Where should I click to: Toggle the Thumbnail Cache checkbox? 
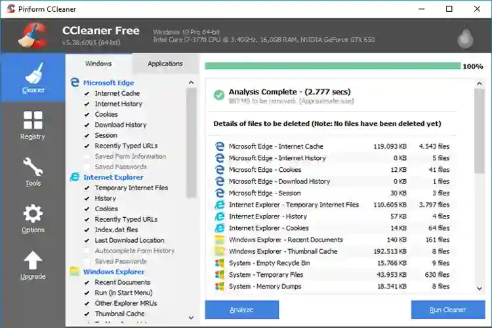click(x=87, y=314)
